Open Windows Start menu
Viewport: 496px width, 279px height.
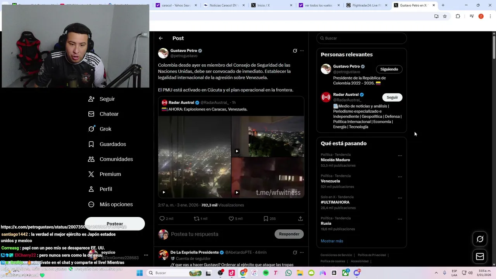pos(139,273)
